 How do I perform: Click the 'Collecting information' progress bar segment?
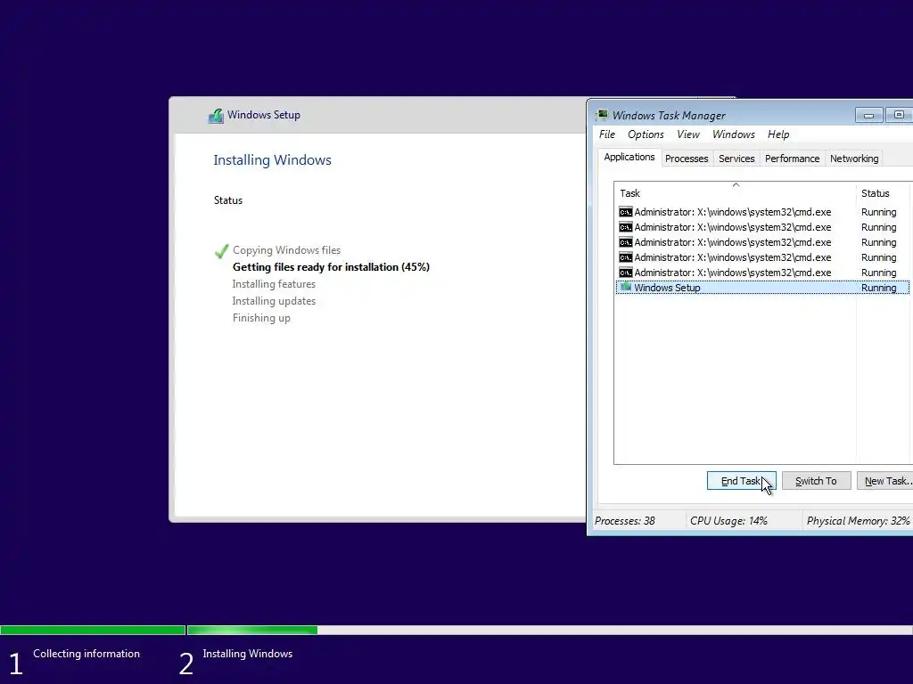[93, 630]
